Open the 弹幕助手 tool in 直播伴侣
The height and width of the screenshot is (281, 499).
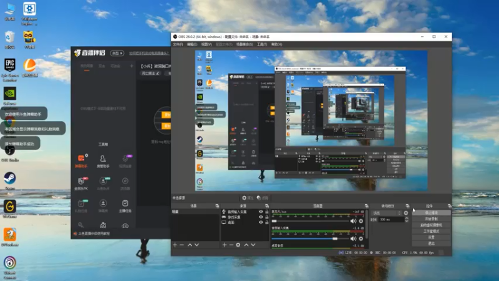point(81,161)
